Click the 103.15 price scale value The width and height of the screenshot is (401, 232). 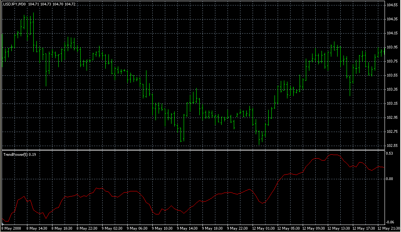coord(392,104)
